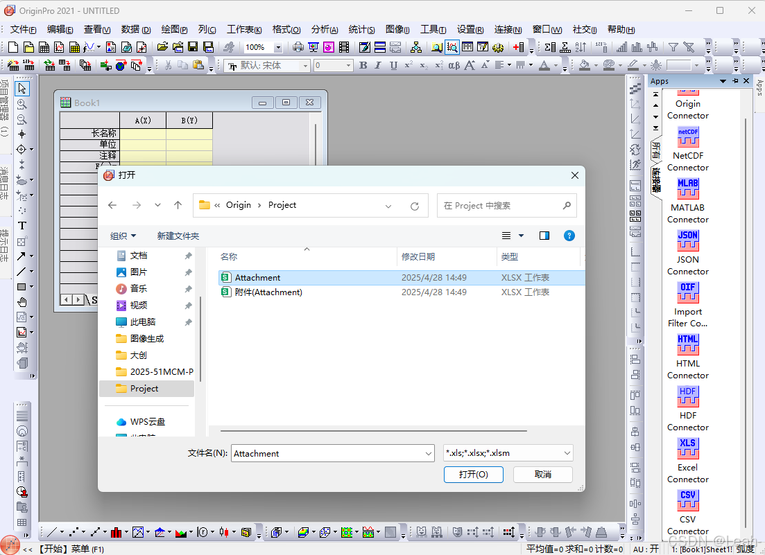Open the MATLAB Connector
Screen dimensions: 765x555
click(x=687, y=188)
